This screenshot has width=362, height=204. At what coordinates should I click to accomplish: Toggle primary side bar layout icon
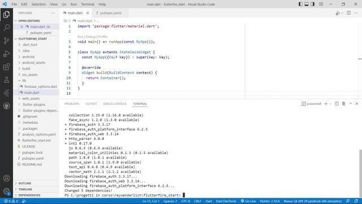coord(300,4)
